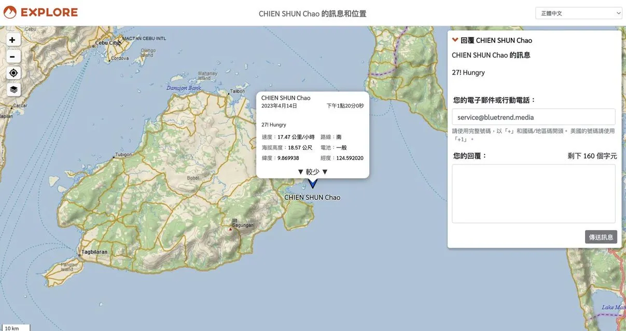Click the 您的回覆 reply text area

click(534, 194)
